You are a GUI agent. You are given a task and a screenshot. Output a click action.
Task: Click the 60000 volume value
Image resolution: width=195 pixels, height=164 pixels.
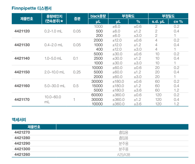tap(97, 95)
